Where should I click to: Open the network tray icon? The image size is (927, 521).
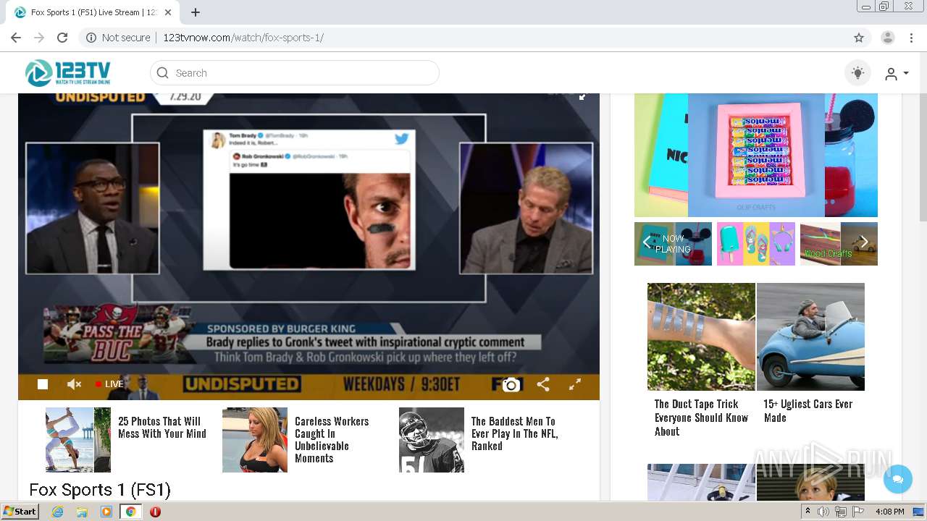pos(841,512)
